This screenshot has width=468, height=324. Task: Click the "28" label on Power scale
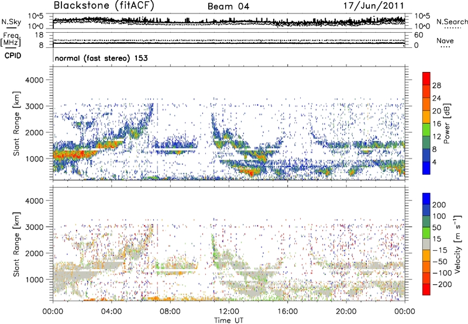pos(436,85)
